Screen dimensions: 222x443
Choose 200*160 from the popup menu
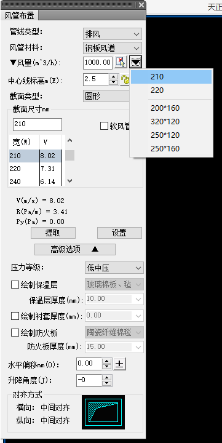(171, 108)
